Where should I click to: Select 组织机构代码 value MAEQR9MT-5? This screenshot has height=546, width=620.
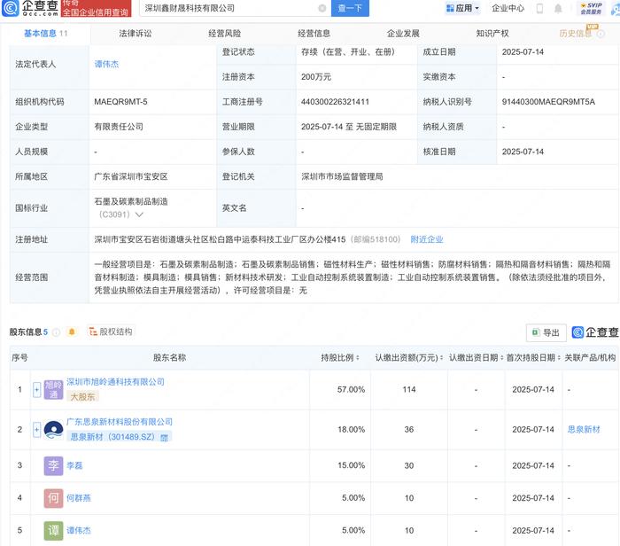click(120, 102)
